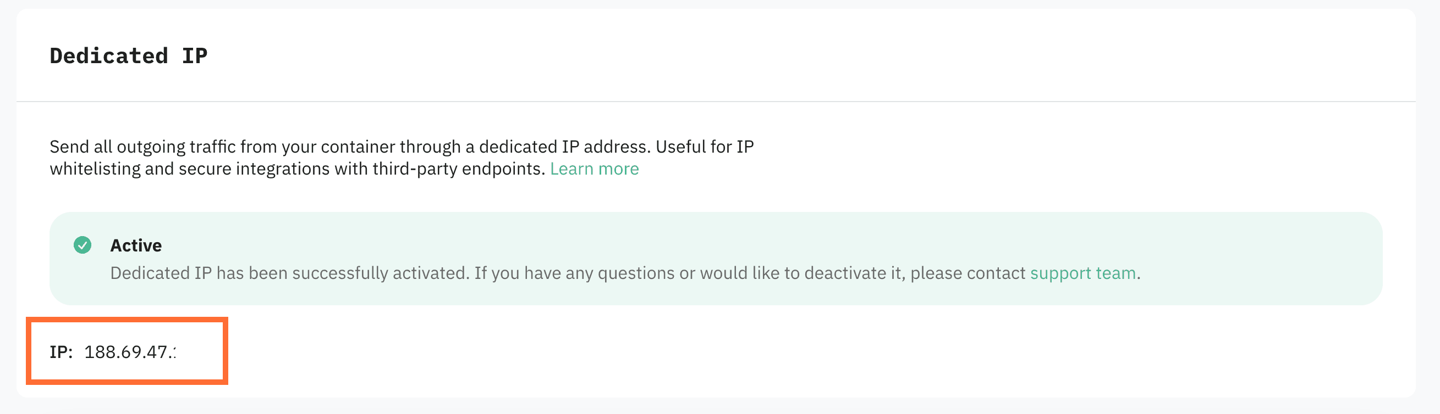Viewport: 1440px width, 414px height.
Task: Click the success check mark beside Active
Action: (83, 244)
